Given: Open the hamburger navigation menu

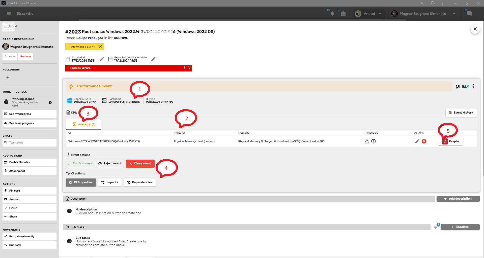Looking at the screenshot, I should click(x=9, y=14).
